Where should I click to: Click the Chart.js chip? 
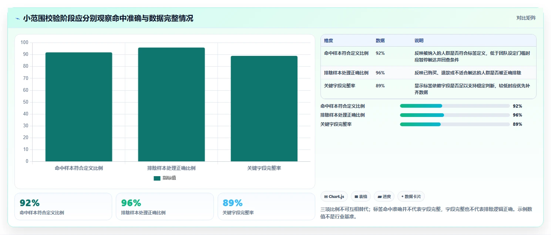[334, 197]
